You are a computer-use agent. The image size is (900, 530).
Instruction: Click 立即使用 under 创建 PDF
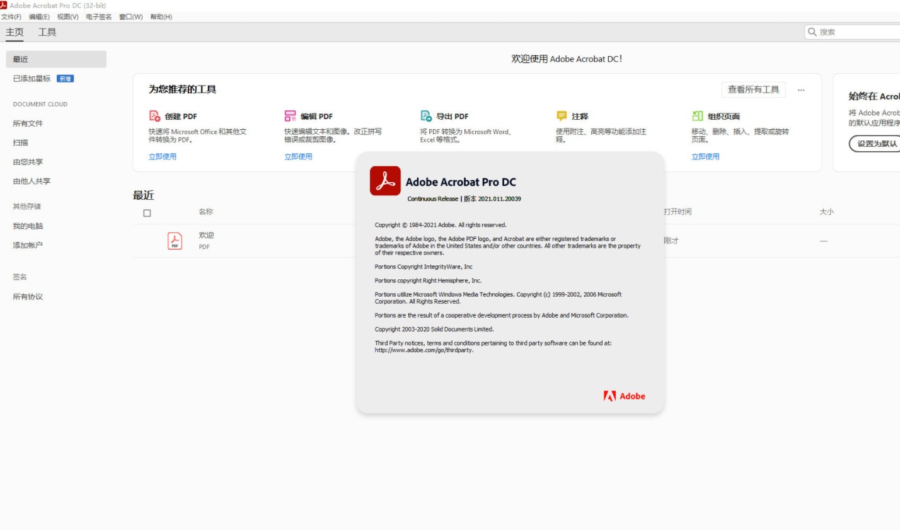(x=163, y=156)
